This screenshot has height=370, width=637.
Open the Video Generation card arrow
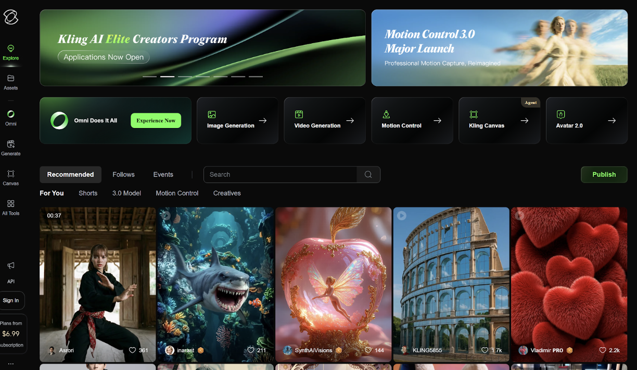pos(350,121)
